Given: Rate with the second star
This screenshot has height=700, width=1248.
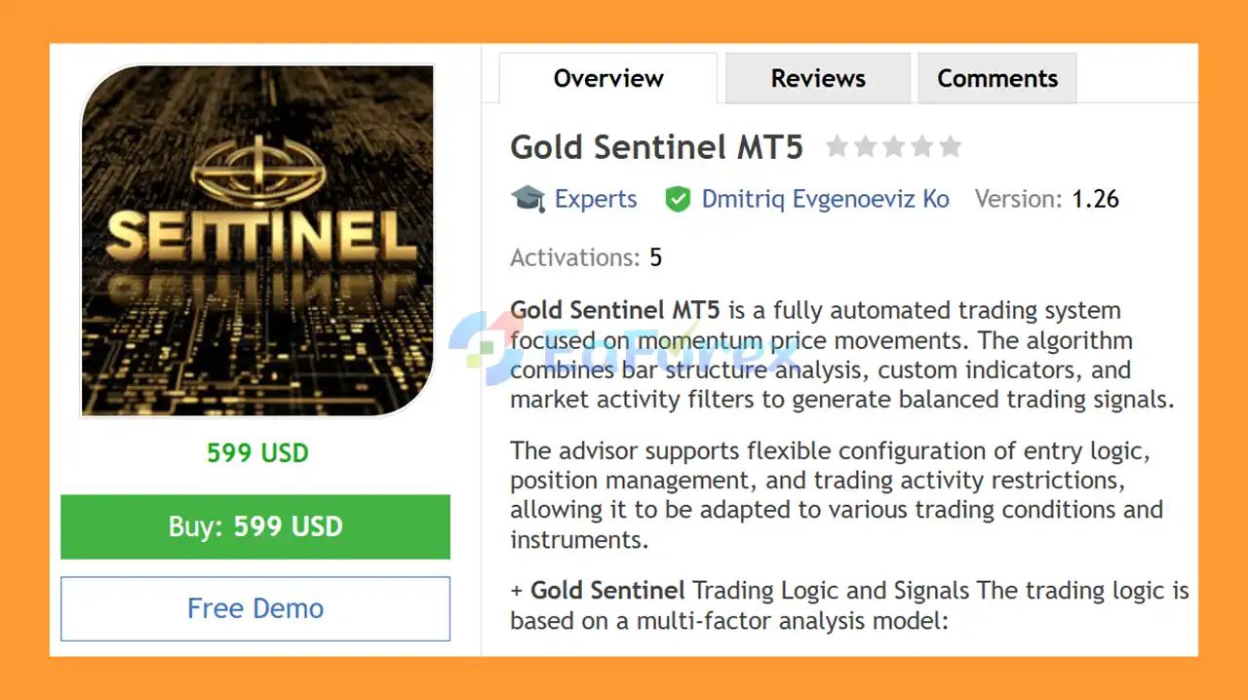Looking at the screenshot, I should point(865,147).
